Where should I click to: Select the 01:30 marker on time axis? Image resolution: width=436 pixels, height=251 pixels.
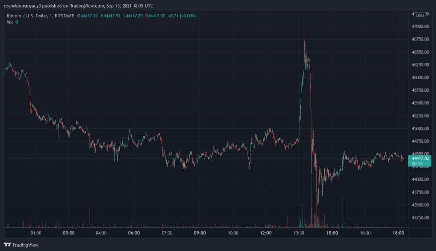pos(36,233)
